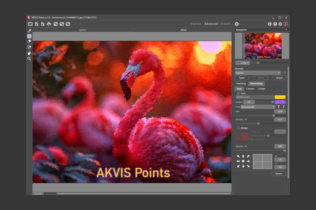Click Reset button beside Delete

(279, 78)
